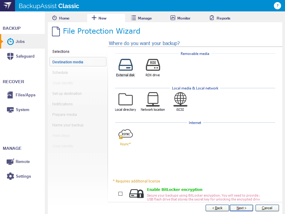285x214 pixels.
Task: Select the External disk icon
Action: (126, 65)
